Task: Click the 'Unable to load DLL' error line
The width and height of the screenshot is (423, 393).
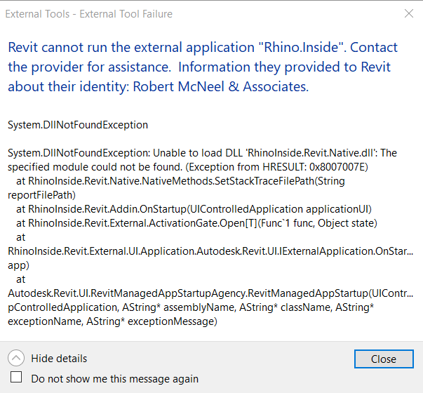Action: [x=202, y=153]
